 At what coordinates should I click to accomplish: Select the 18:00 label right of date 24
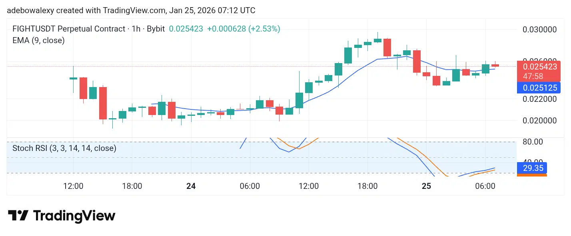click(x=367, y=186)
